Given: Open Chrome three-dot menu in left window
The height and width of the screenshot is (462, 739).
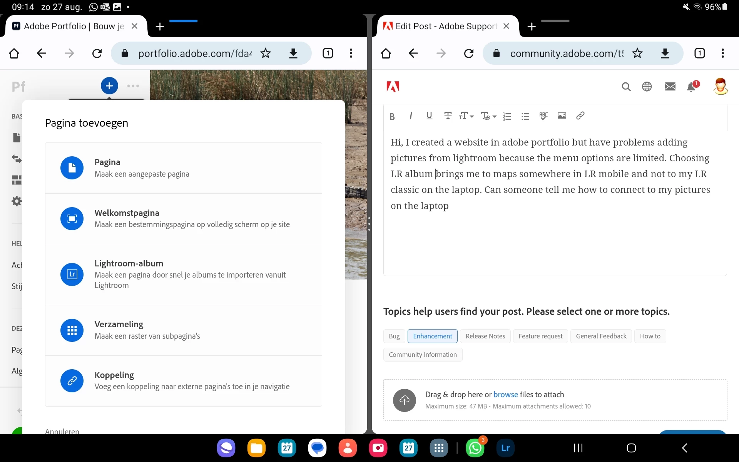Looking at the screenshot, I should tap(351, 53).
